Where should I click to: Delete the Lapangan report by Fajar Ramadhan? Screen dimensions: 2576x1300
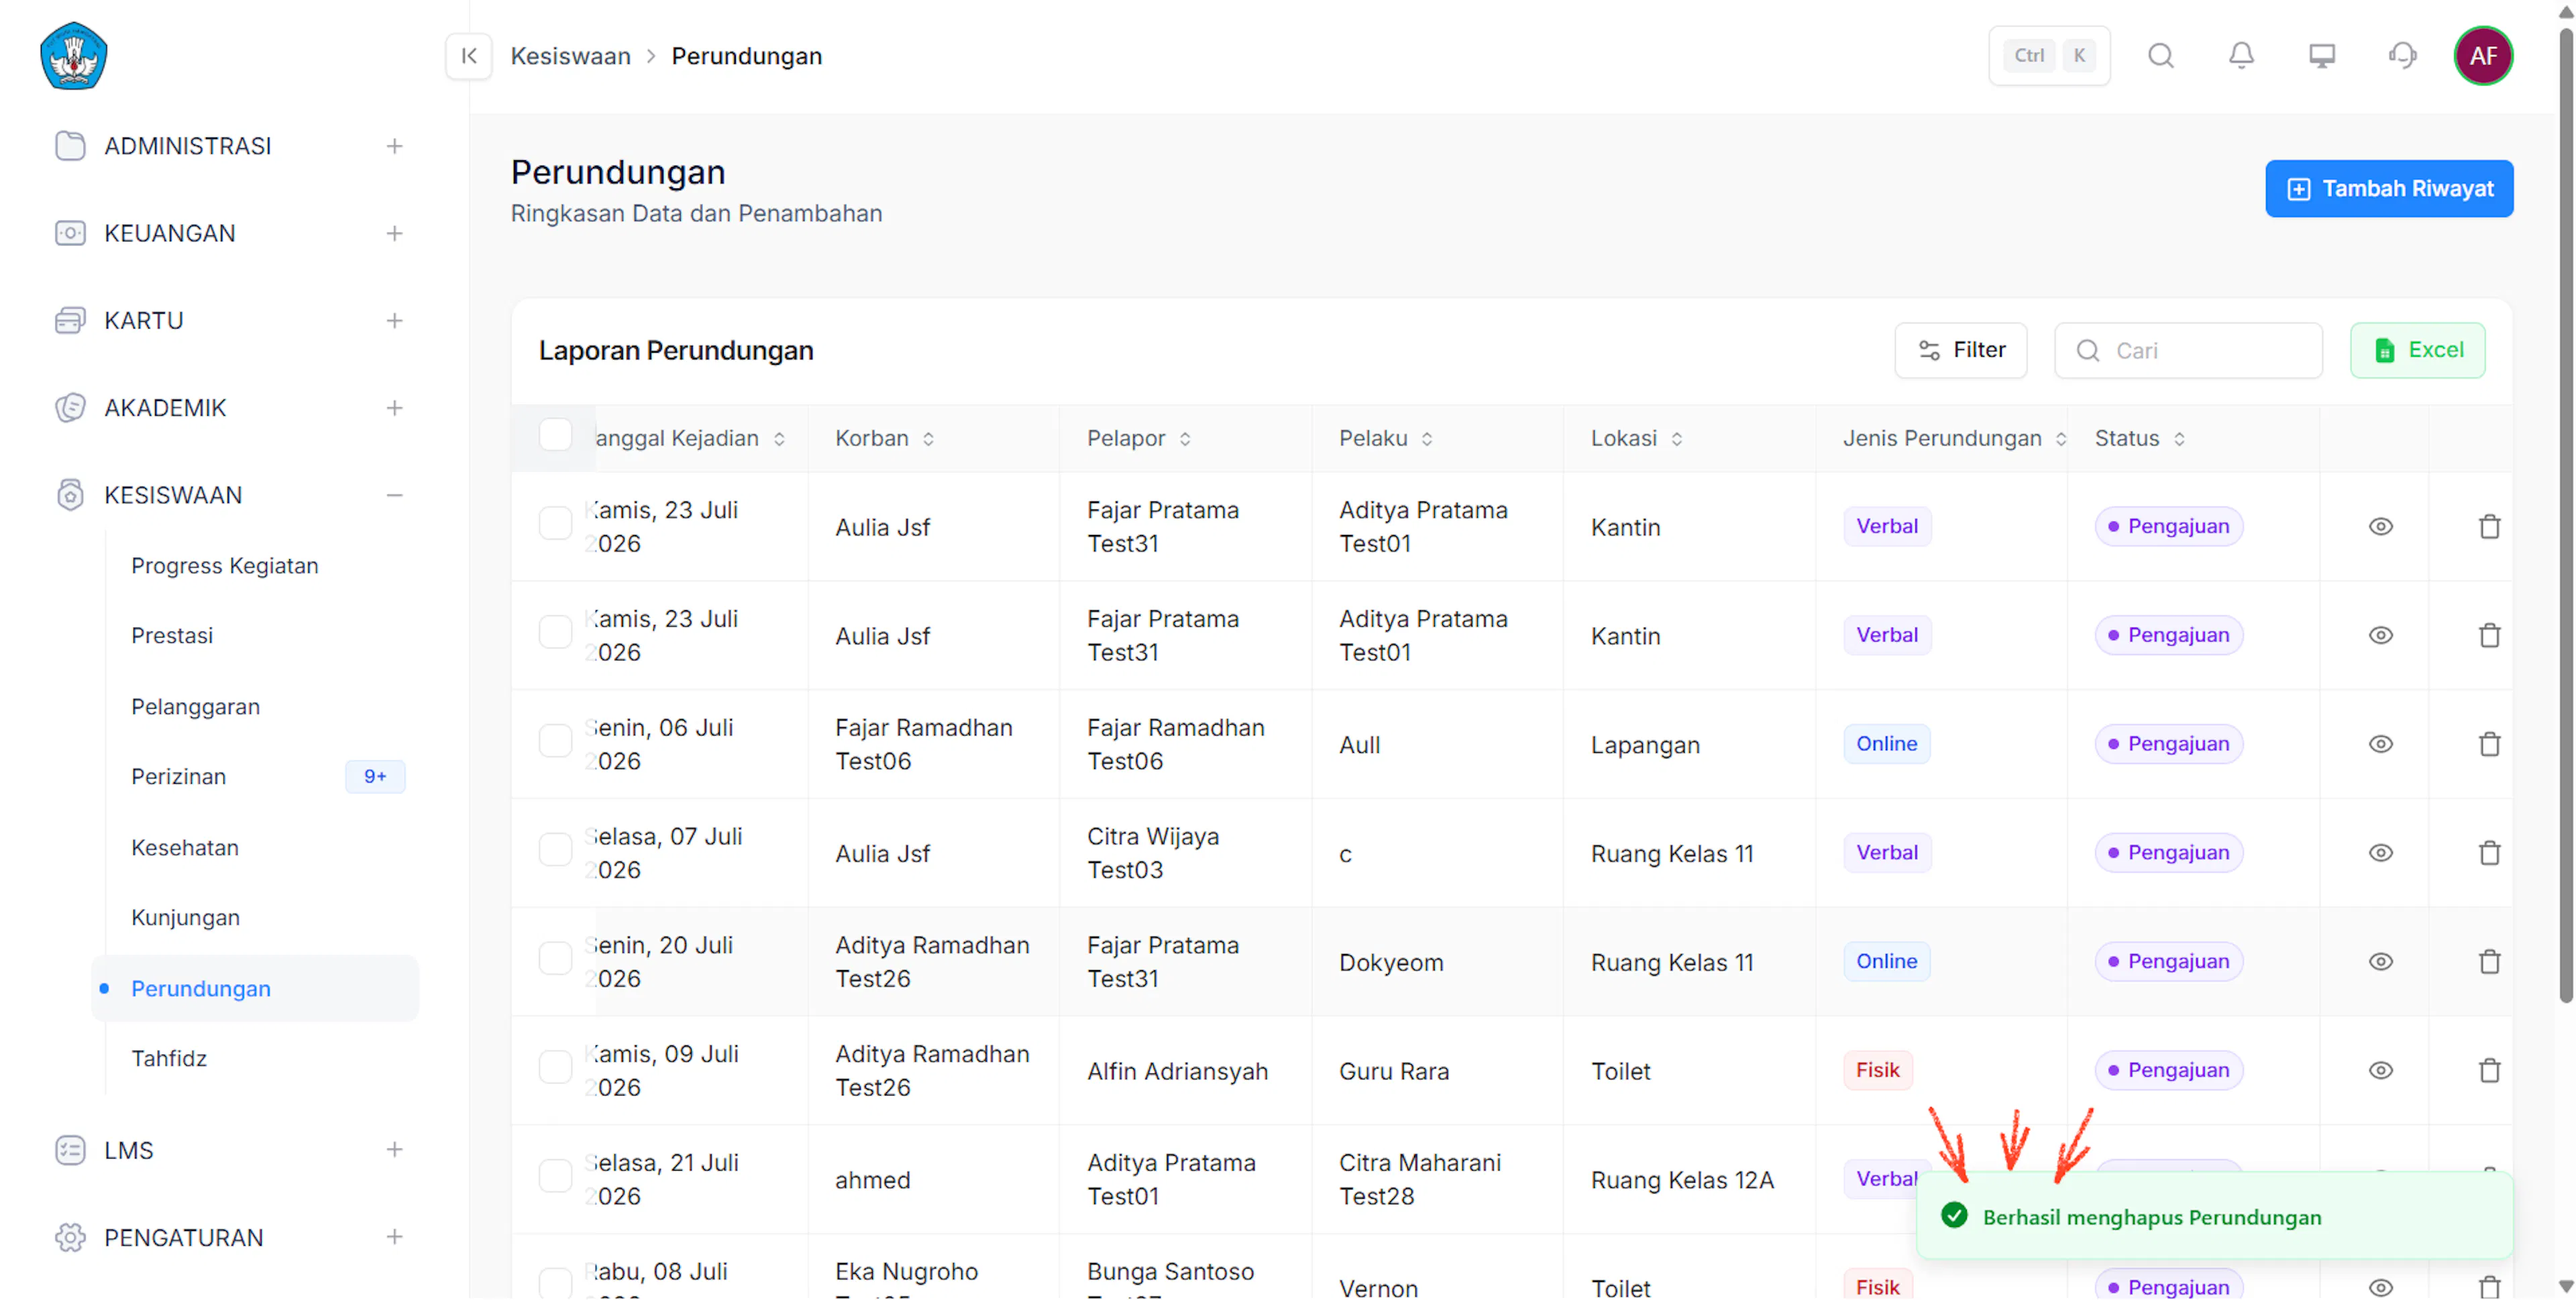point(2489,744)
